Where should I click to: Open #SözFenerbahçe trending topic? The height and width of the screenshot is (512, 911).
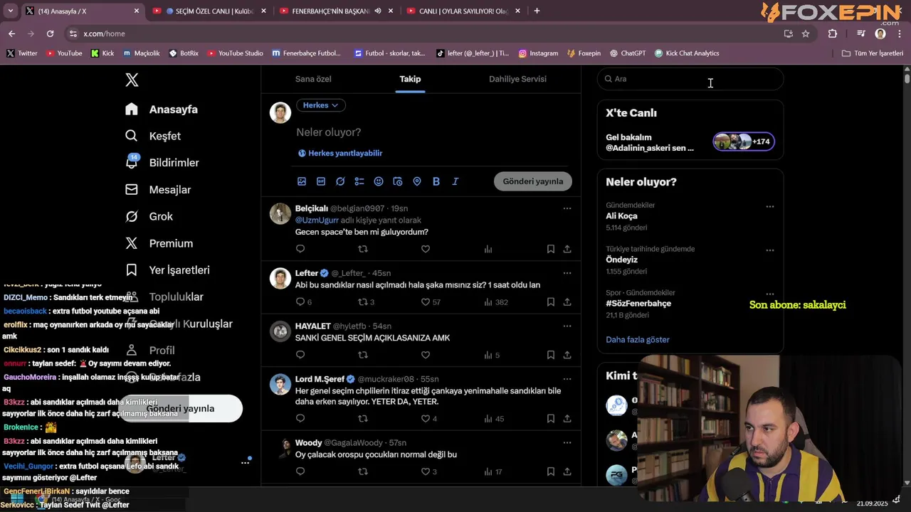point(638,304)
